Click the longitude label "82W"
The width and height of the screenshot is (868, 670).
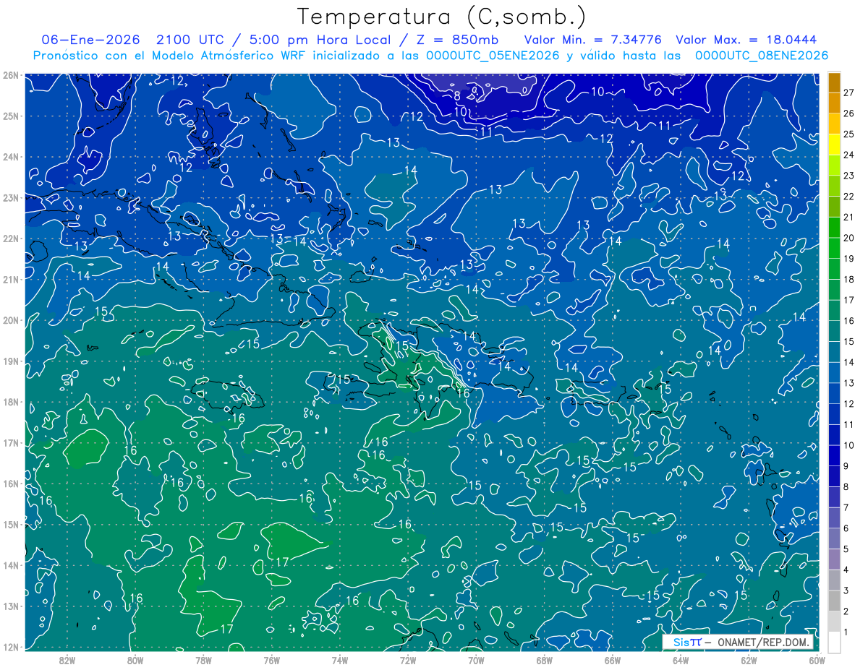67,660
